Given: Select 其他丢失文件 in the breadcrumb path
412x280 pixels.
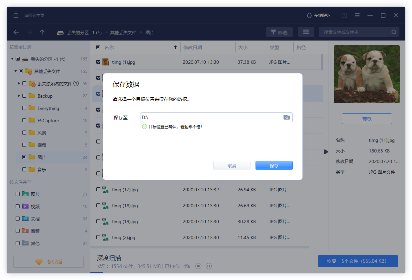Looking at the screenshot, I should coord(123,33).
